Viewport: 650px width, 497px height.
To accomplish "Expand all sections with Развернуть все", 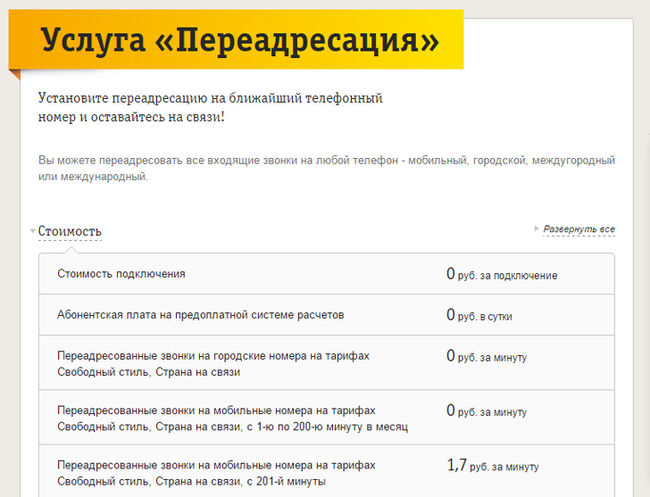I will click(x=579, y=229).
